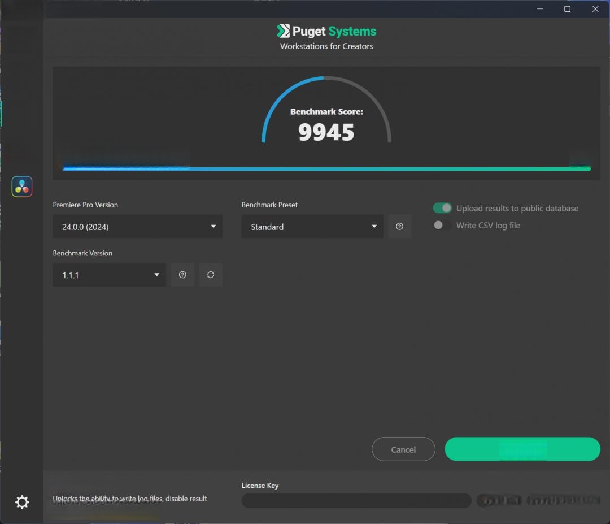The image size is (610, 524).
Task: Click the 'Write CSV log file' text
Action: [x=488, y=226]
